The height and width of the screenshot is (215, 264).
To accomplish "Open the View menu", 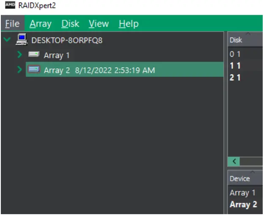I will [x=99, y=23].
